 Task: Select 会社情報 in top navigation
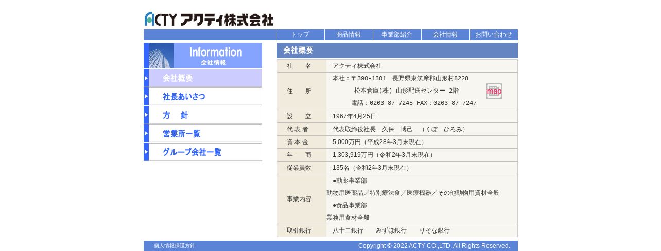pos(445,34)
